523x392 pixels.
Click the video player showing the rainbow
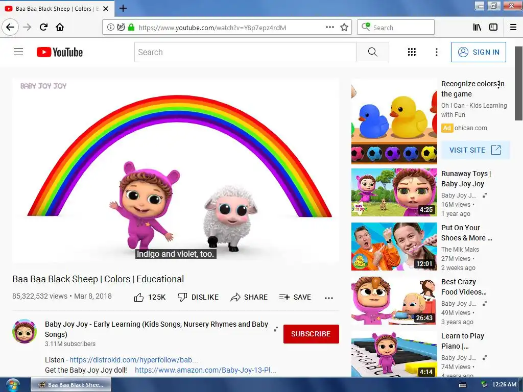(176, 171)
